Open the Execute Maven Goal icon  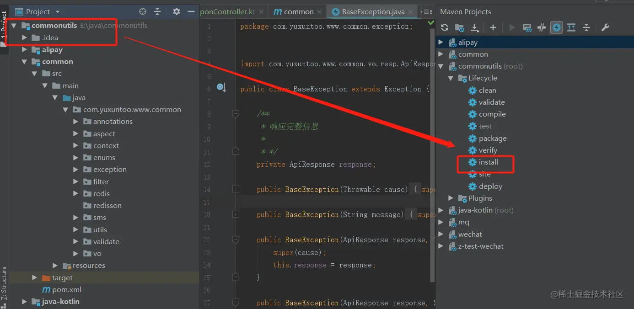527,27
